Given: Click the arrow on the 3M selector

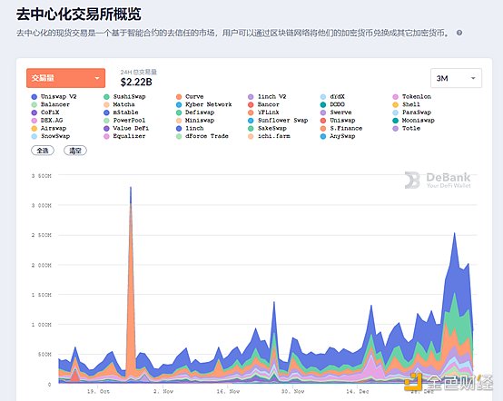Looking at the screenshot, I should tap(473, 78).
